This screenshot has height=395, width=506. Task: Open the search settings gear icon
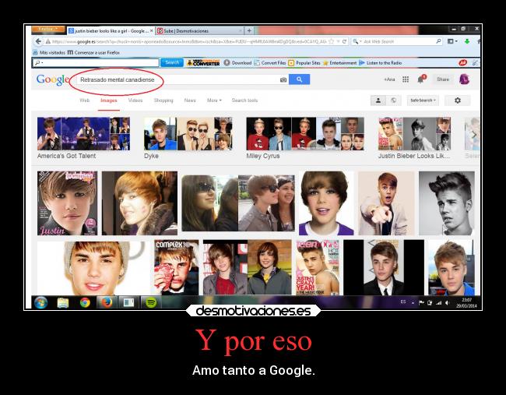coord(457,101)
